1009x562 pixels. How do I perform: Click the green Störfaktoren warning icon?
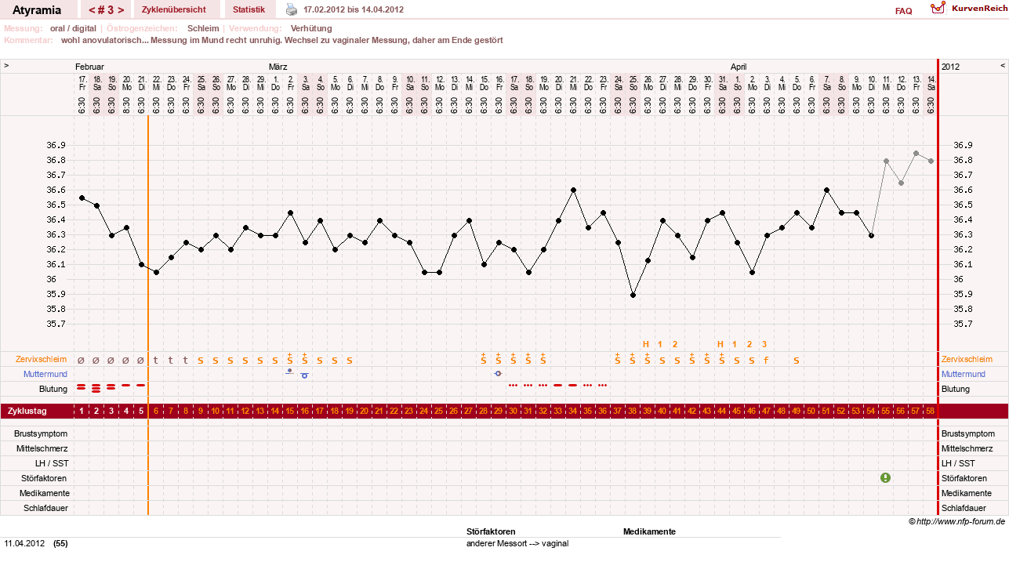pos(886,477)
